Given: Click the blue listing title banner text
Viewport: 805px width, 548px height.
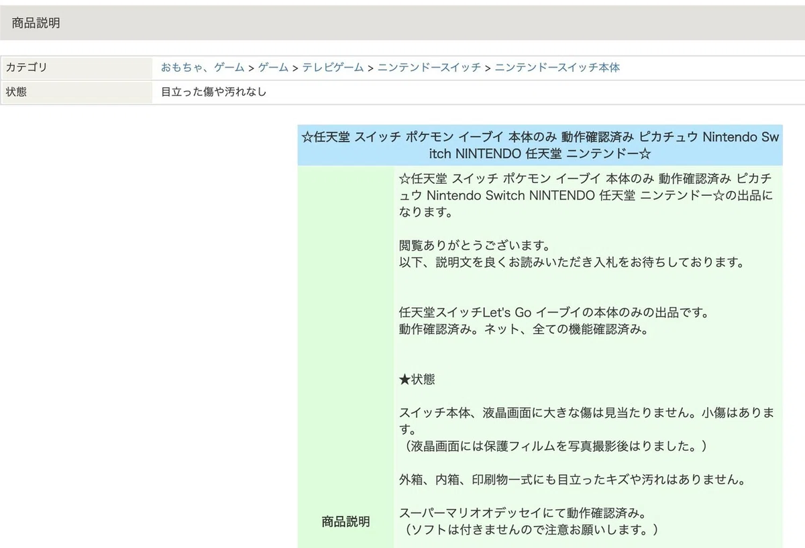Looking at the screenshot, I should (x=540, y=146).
